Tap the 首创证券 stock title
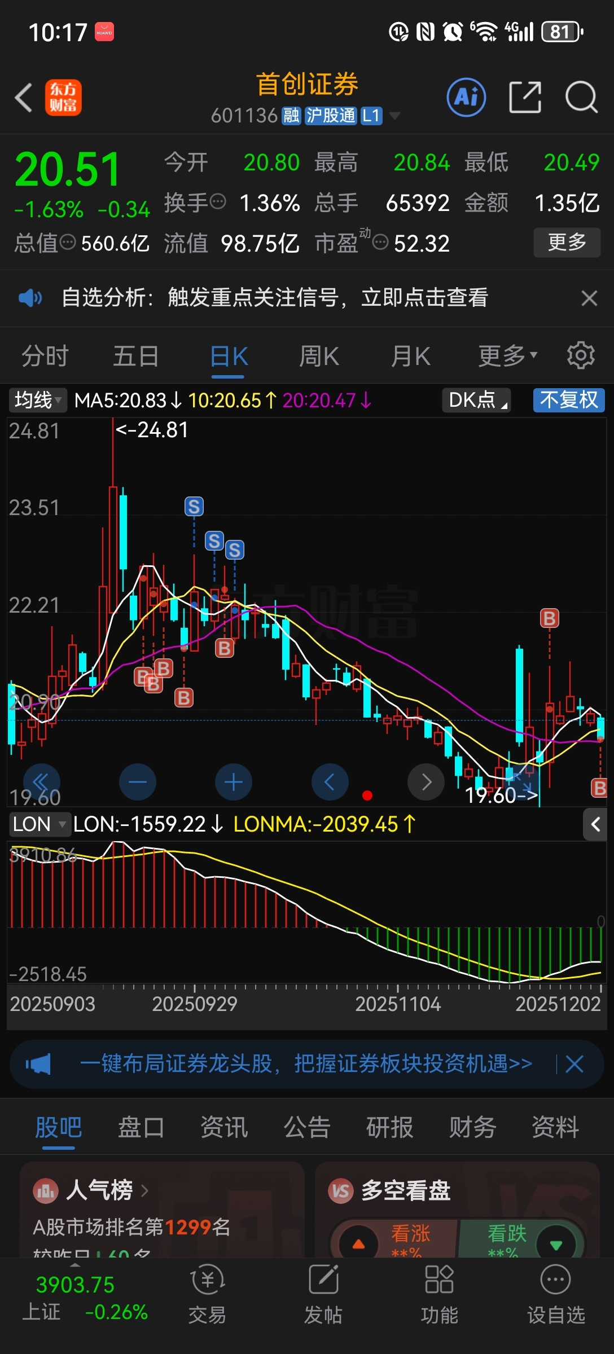 pyautogui.click(x=307, y=85)
